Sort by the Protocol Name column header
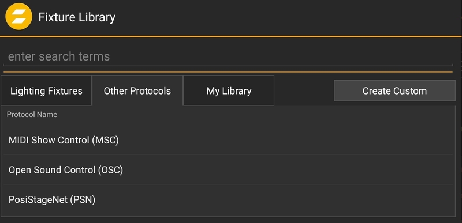Screen dimensions: 462x223 click(32, 114)
